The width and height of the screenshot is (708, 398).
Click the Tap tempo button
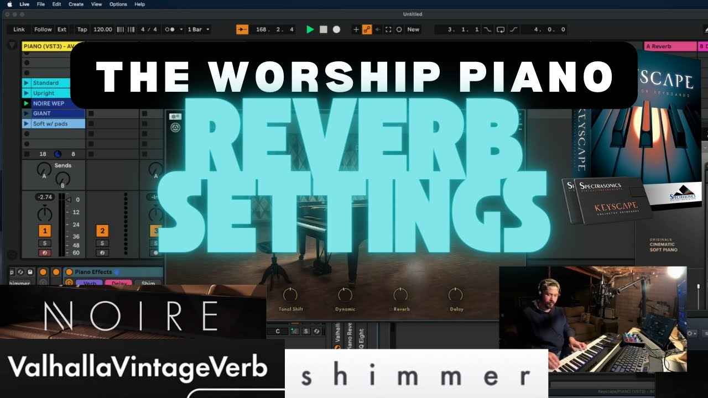pyautogui.click(x=82, y=29)
